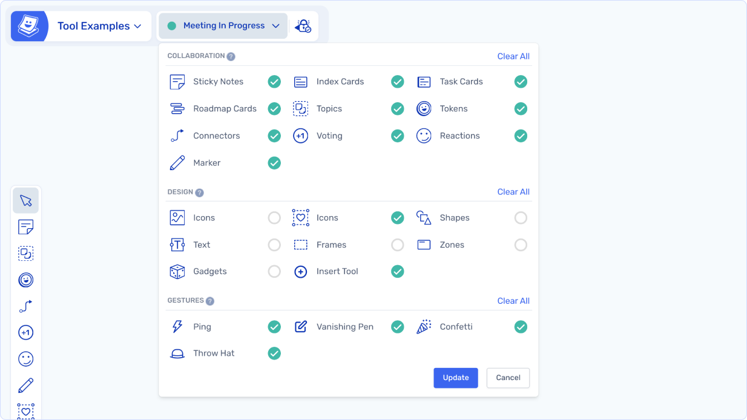
Task: Select the marker pencil tool in sidebar
Action: (25, 386)
